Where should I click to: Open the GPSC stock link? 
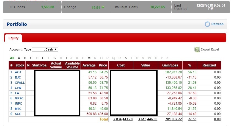click(x=19, y=98)
